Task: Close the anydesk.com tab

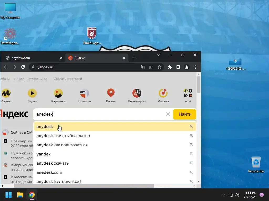Action: pyautogui.click(x=61, y=58)
